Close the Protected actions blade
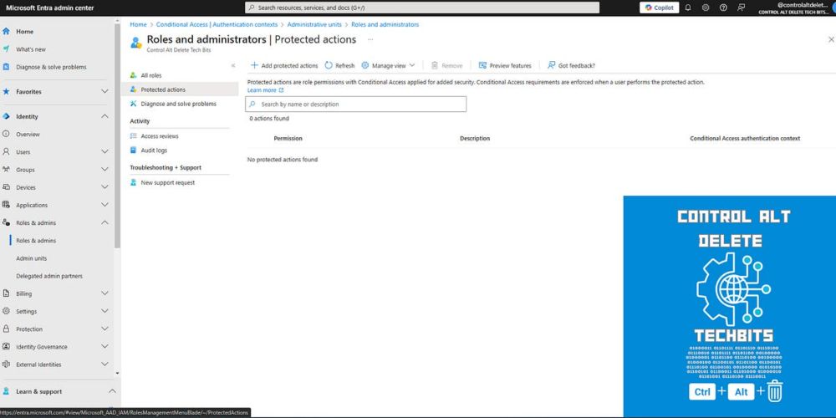Screen dimensions: 836x418 click(x=831, y=39)
